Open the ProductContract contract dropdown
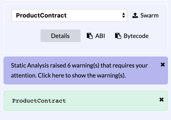Screen dimensions: 171x120 pyautogui.click(x=69, y=15)
